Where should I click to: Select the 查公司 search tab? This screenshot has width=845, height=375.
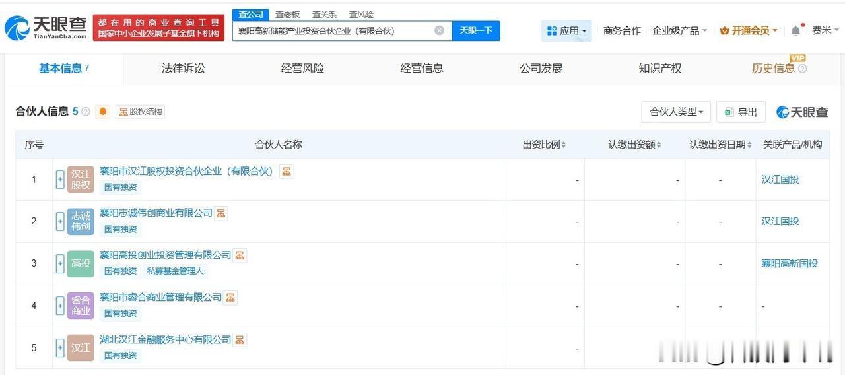coord(251,14)
